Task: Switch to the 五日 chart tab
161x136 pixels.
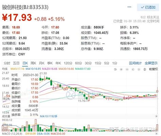Action: tap(16, 63)
